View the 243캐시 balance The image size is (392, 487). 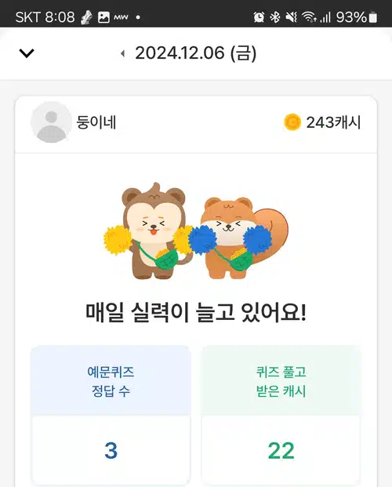333,122
